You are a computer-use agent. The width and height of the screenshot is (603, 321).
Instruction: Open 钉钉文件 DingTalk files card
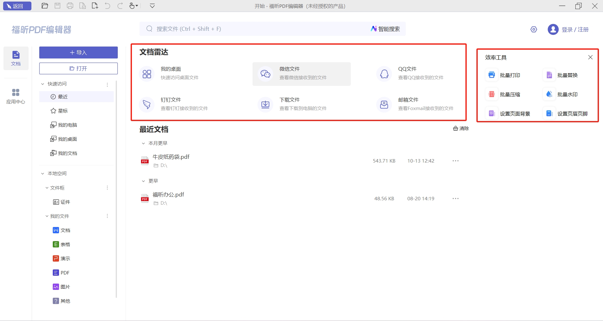[183, 105]
